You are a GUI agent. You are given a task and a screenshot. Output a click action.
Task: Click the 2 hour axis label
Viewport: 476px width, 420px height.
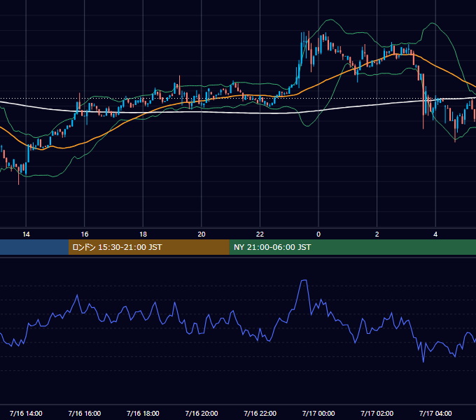coord(377,234)
